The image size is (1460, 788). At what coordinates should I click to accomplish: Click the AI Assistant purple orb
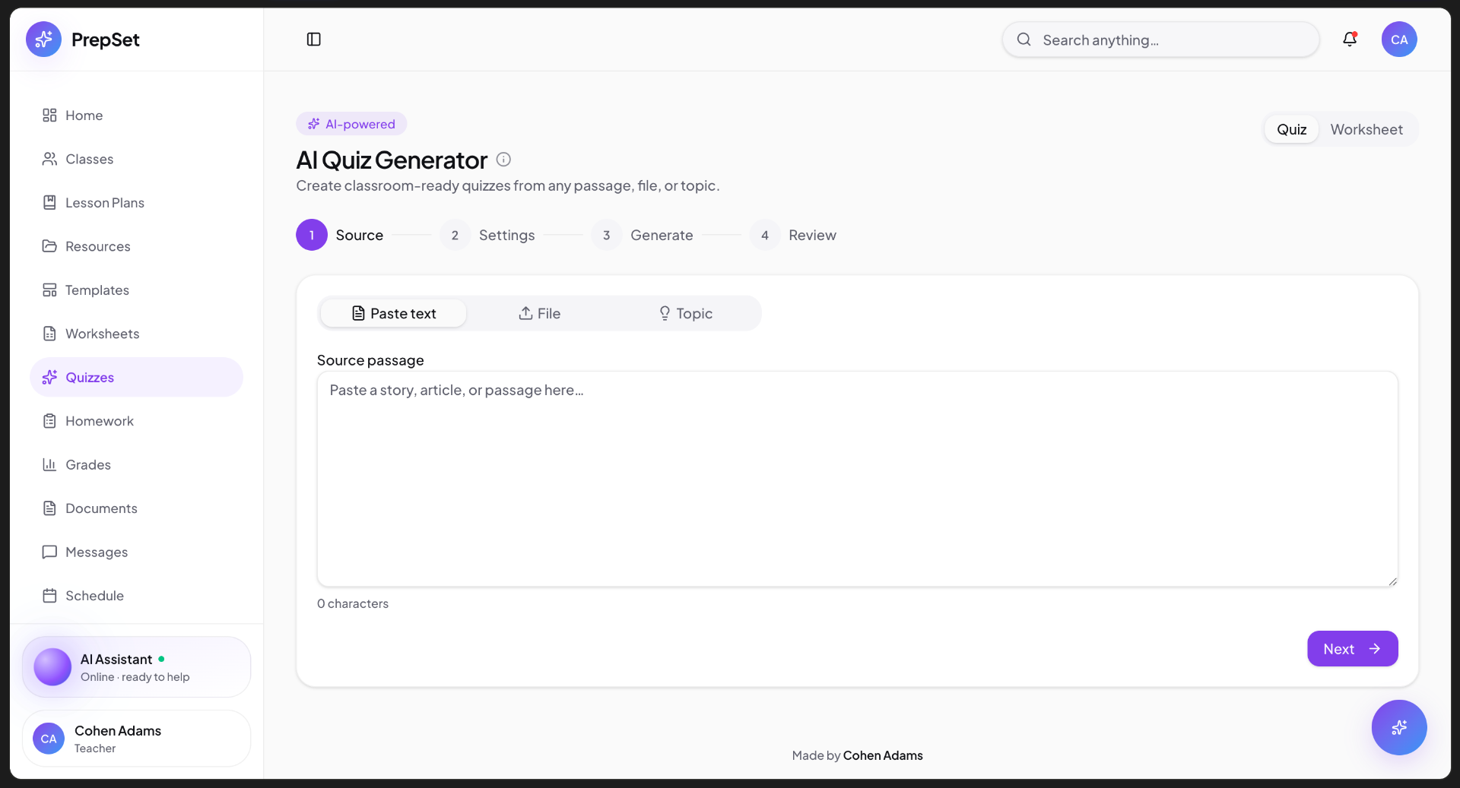point(52,667)
